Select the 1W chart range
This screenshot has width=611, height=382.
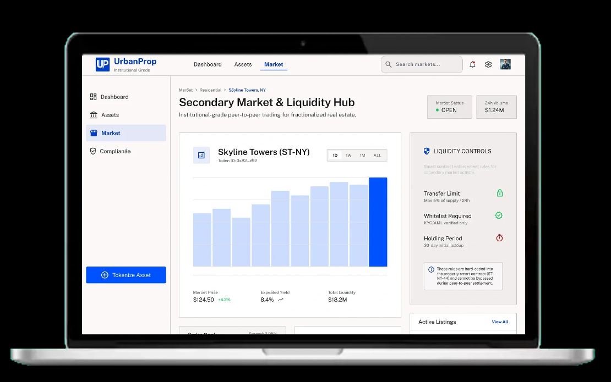(348, 155)
